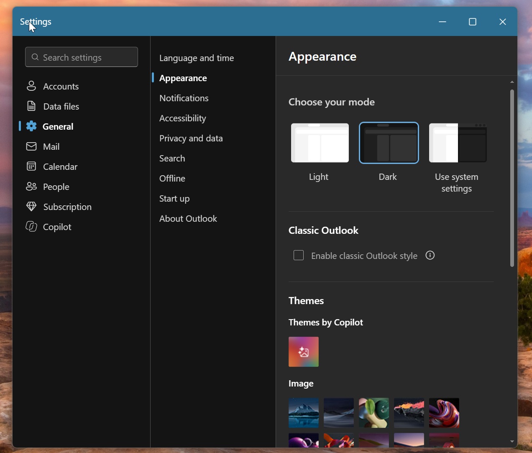
Task: Choose the Light mode option
Action: point(320,143)
